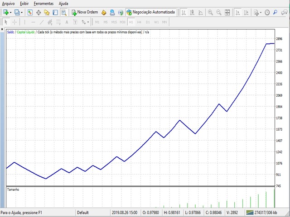This screenshot has height=217, width=290.
Task: Click the new chart icon
Action: tap(6, 12)
